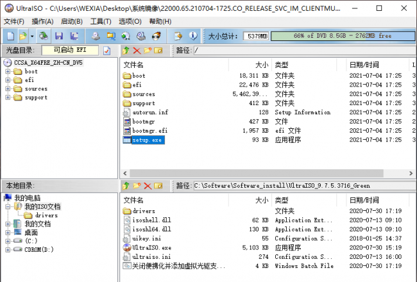Expand the 桌面 tree node
The image size is (417, 282).
pos(8,233)
